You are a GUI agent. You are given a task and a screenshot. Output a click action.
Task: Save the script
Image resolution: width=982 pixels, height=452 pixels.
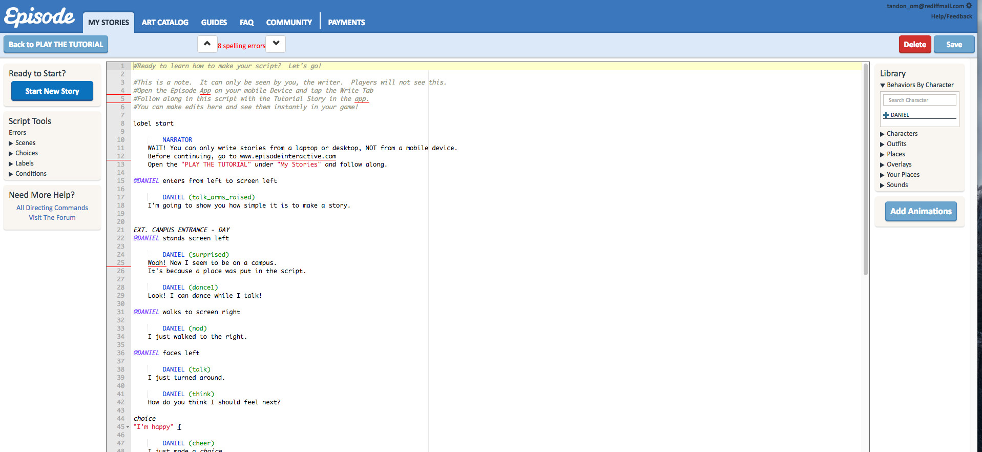coord(954,44)
